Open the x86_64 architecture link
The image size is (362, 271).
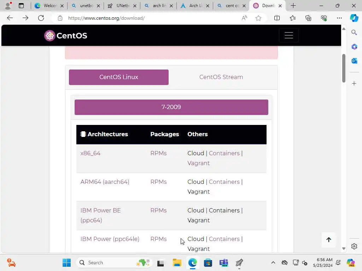point(90,153)
